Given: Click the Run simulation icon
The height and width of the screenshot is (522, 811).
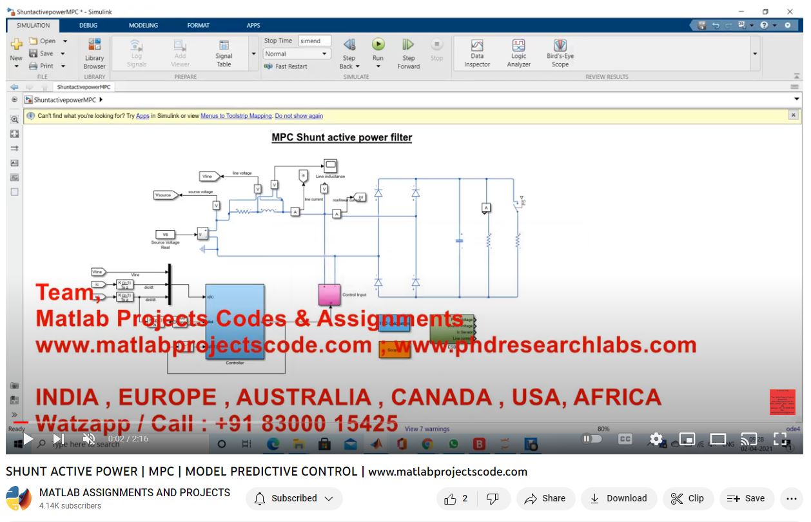Looking at the screenshot, I should tap(378, 45).
